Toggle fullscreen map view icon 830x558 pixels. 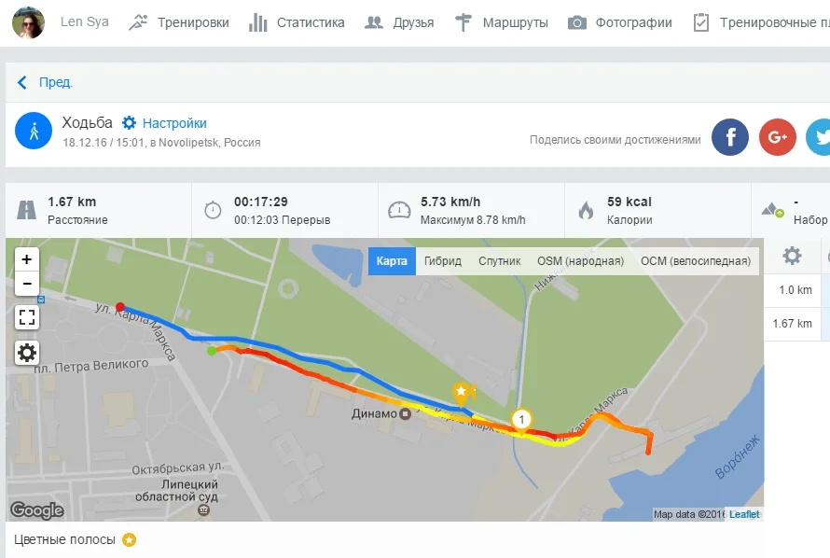tap(27, 317)
